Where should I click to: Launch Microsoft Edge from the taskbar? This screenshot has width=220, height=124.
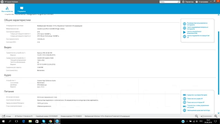click(x=23, y=121)
